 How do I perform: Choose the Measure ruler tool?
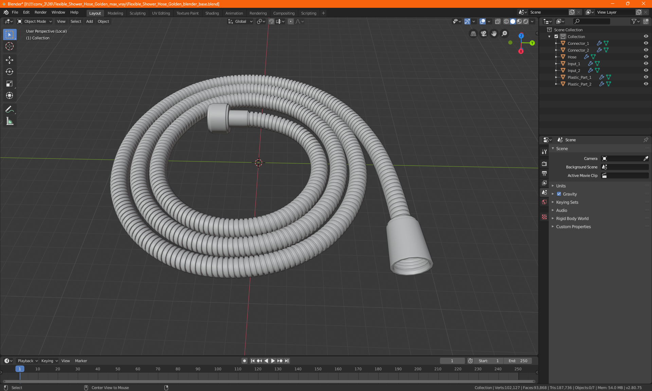(x=10, y=121)
